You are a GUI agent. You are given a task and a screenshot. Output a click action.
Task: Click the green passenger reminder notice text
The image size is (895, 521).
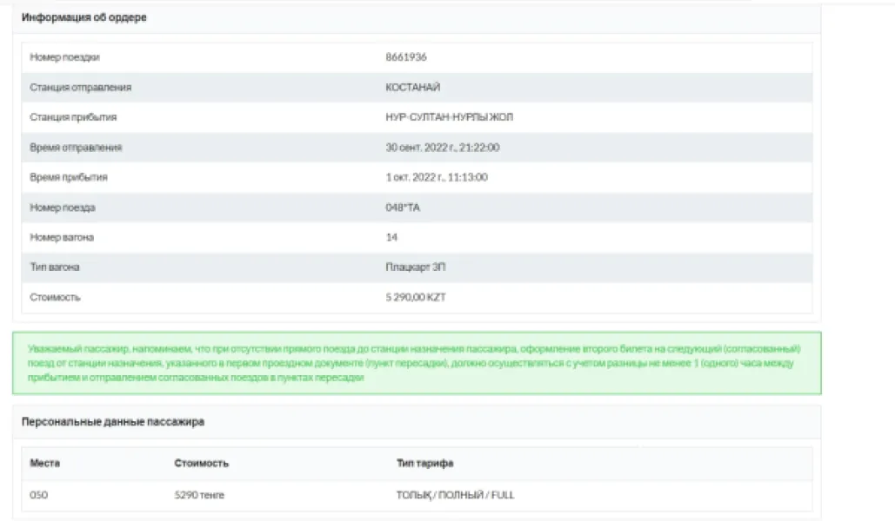(x=414, y=363)
